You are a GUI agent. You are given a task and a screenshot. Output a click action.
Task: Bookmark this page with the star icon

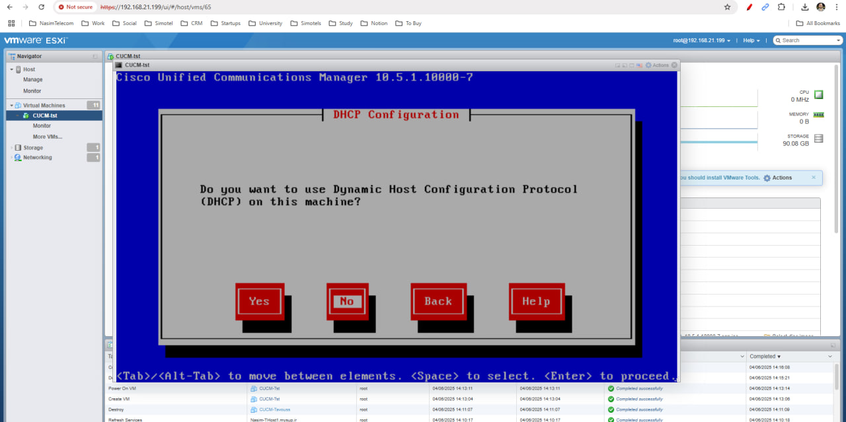point(727,7)
